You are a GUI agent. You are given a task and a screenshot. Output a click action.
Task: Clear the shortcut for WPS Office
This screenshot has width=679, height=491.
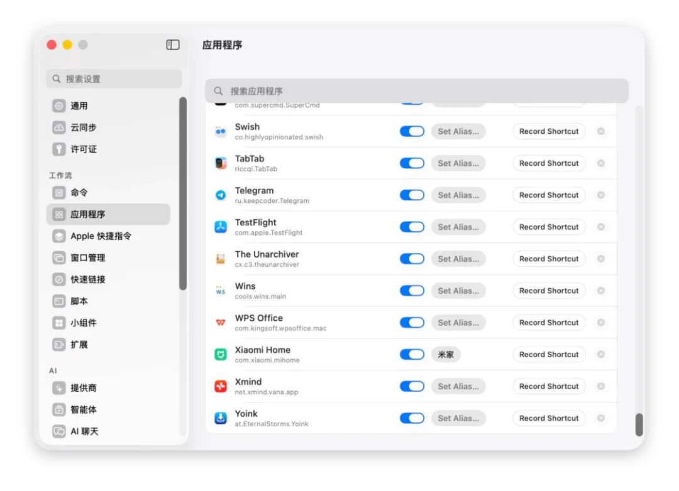click(x=601, y=322)
